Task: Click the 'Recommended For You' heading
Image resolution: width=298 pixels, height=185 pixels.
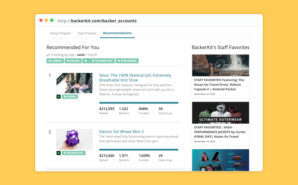Action: pyautogui.click(x=73, y=47)
